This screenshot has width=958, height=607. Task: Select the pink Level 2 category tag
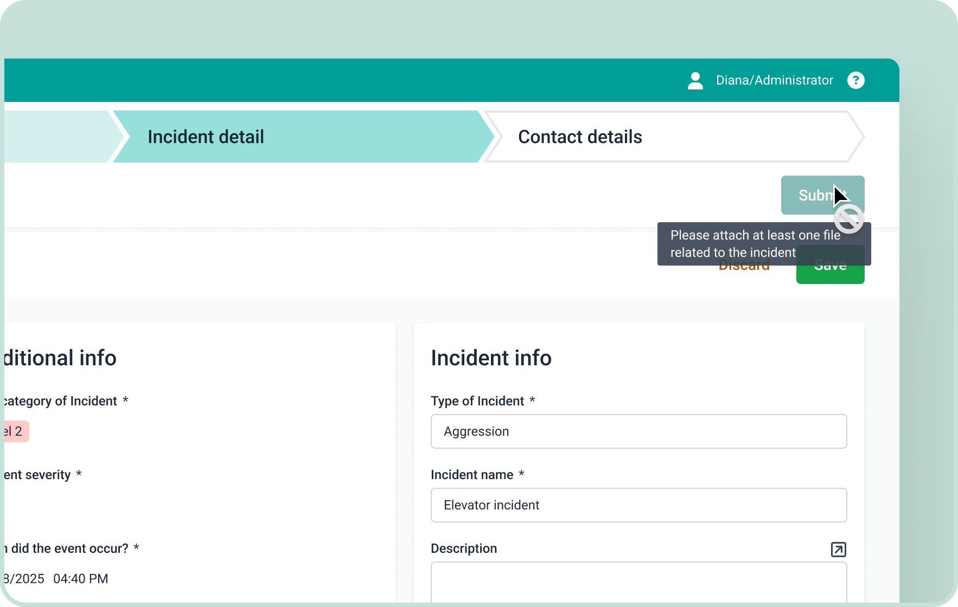point(15,431)
